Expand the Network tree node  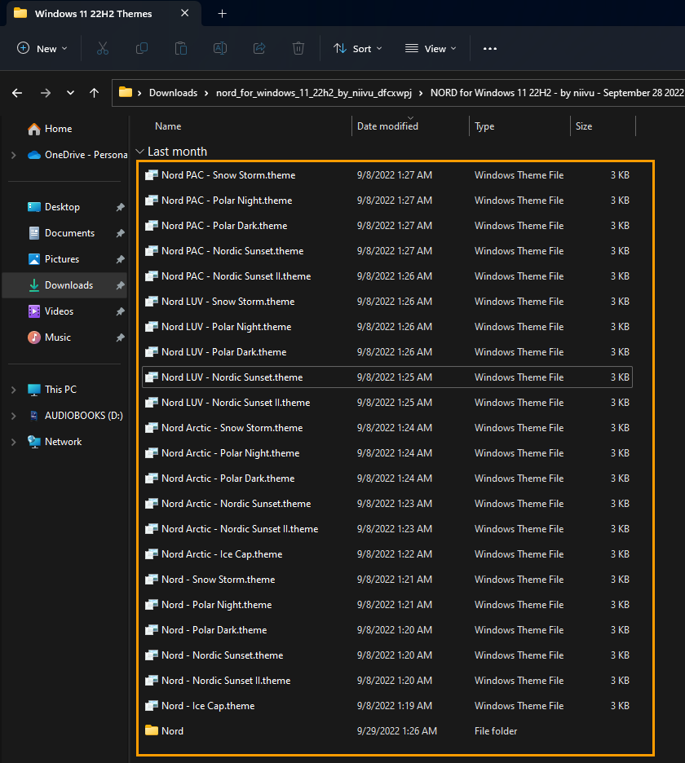14,442
